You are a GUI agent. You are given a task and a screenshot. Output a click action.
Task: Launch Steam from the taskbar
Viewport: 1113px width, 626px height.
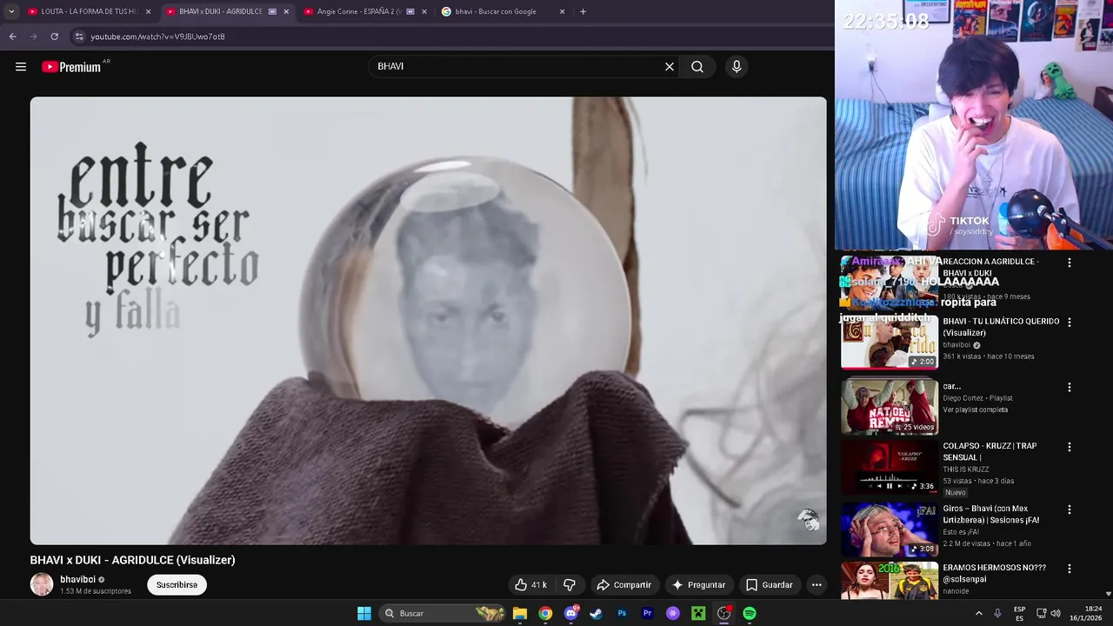point(596,613)
